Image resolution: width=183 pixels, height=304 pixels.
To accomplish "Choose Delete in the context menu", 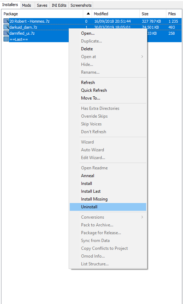I will point(108,49).
